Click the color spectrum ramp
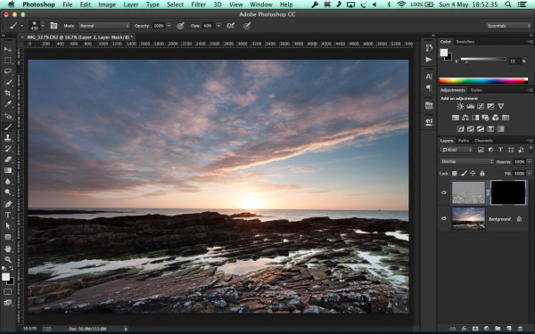This screenshot has height=334, width=535. (483, 81)
